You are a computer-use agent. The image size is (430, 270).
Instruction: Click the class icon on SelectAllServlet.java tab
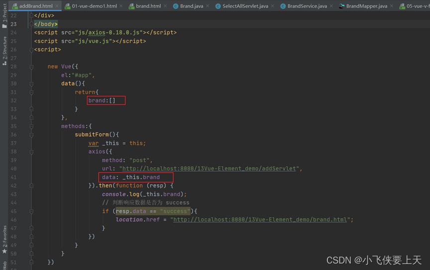(x=218, y=6)
